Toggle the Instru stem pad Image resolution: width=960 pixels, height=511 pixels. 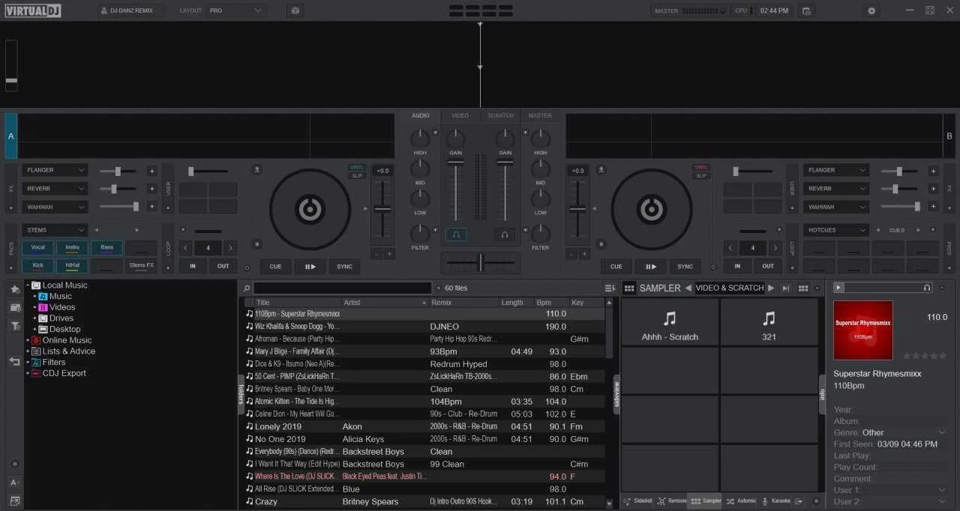(73, 248)
